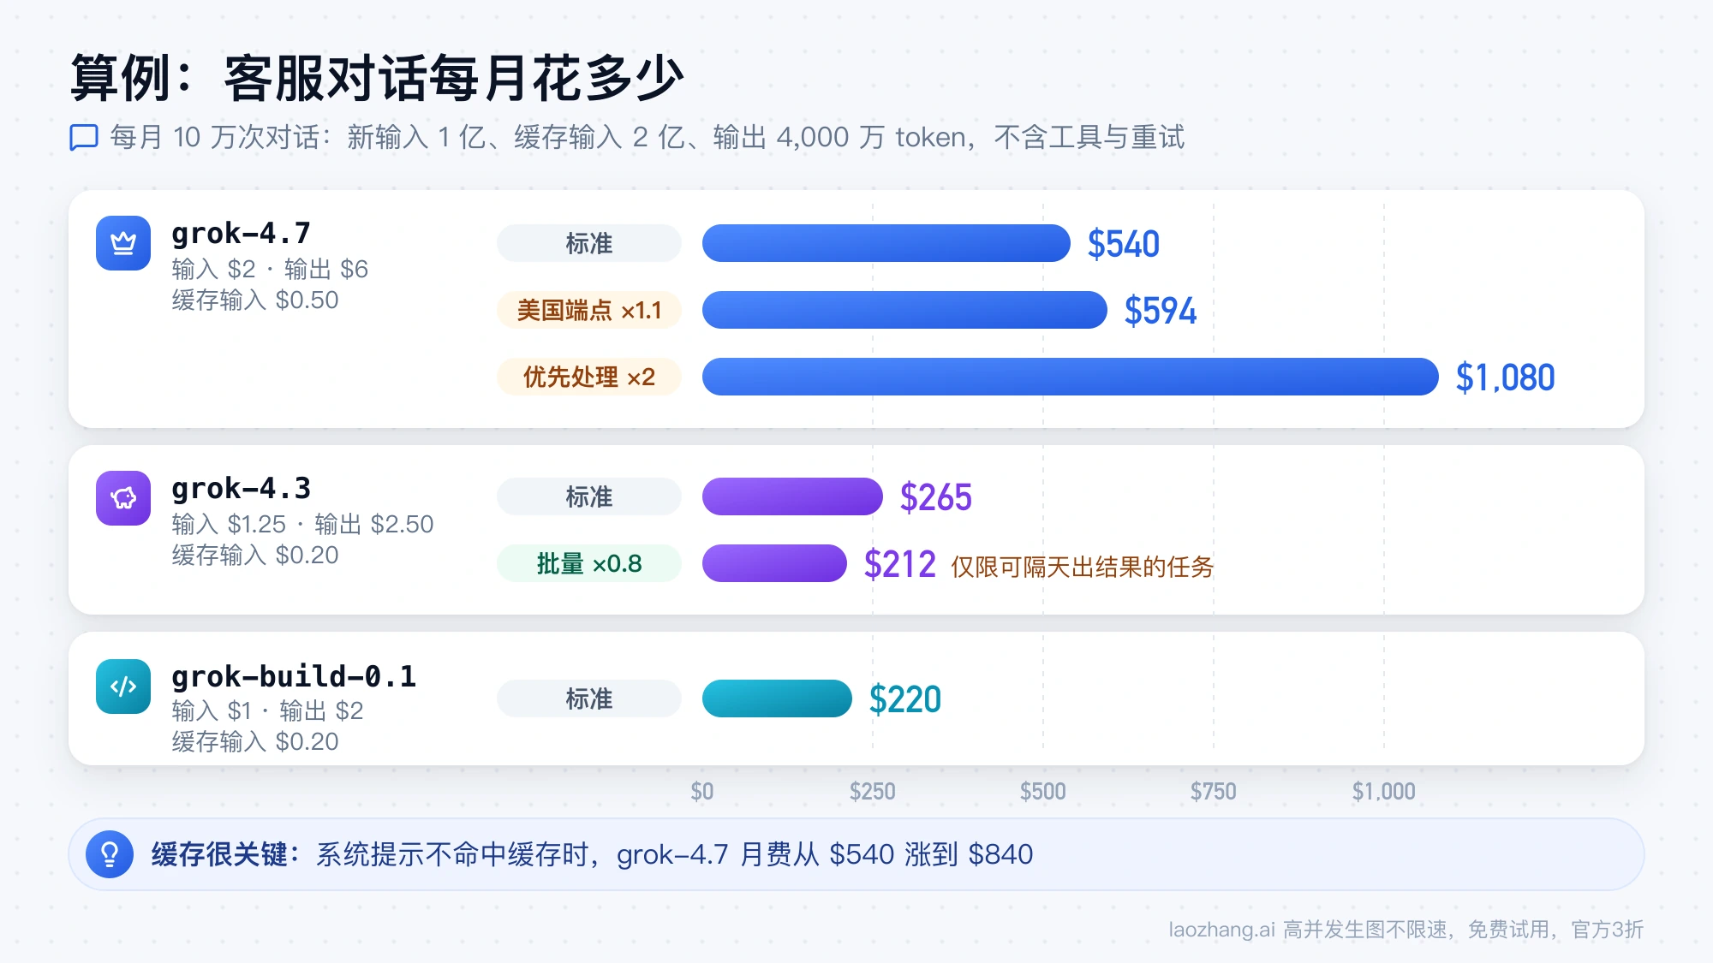Click the $0 axis label
Viewport: 1713px width, 963px height.
[x=702, y=791]
